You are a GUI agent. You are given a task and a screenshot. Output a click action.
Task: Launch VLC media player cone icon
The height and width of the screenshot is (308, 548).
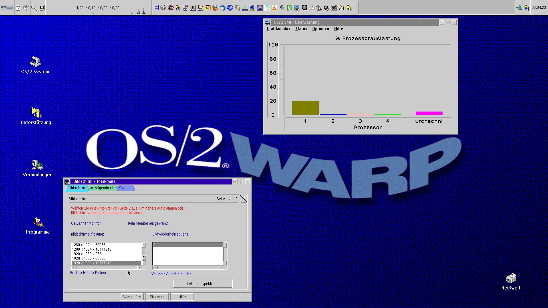[x=275, y=8]
